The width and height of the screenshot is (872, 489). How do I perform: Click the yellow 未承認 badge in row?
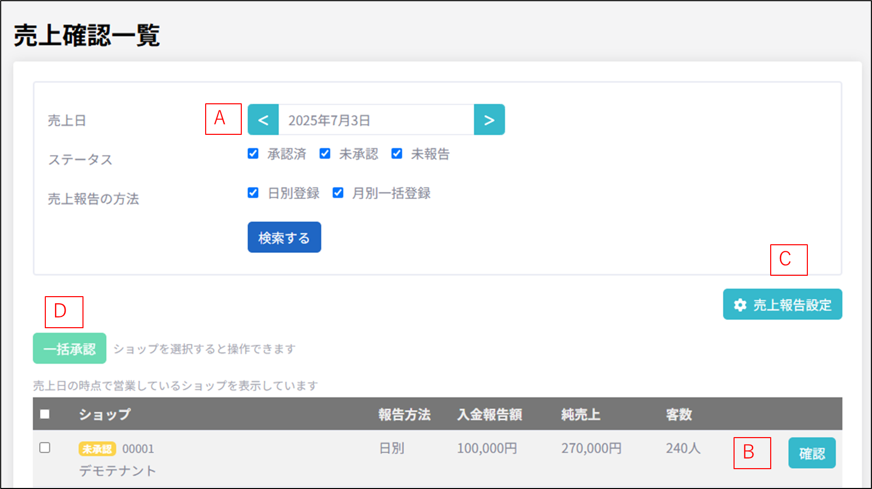pyautogui.click(x=97, y=449)
